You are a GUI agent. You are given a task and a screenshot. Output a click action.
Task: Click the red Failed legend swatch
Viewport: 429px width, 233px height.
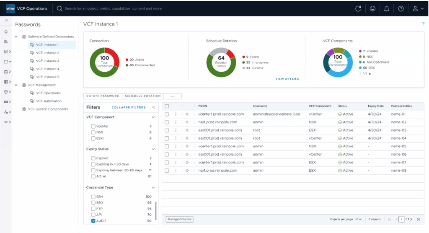(244, 57)
